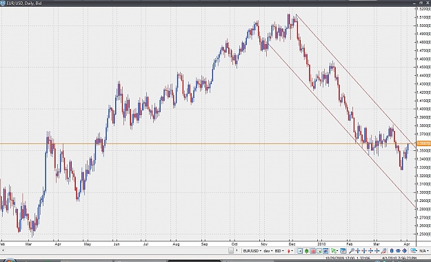Click the red square toolbar icon
Screen dimensions: 431x262
click(313, 251)
